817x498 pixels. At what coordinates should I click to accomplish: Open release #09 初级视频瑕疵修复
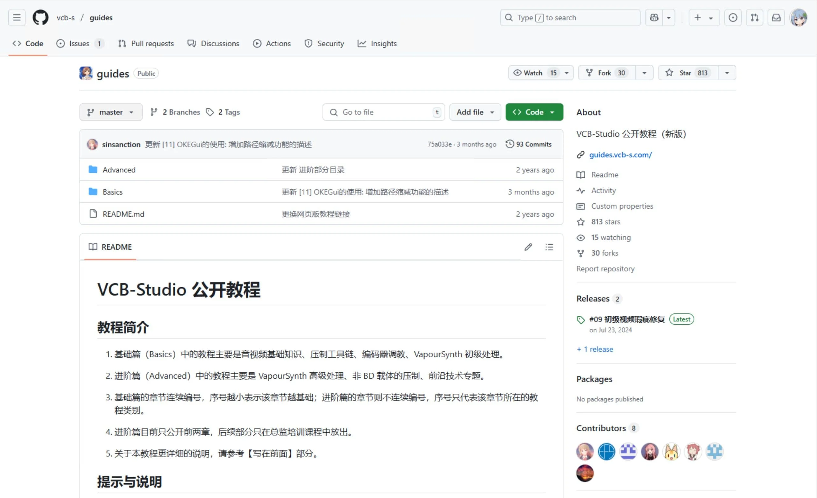point(627,319)
